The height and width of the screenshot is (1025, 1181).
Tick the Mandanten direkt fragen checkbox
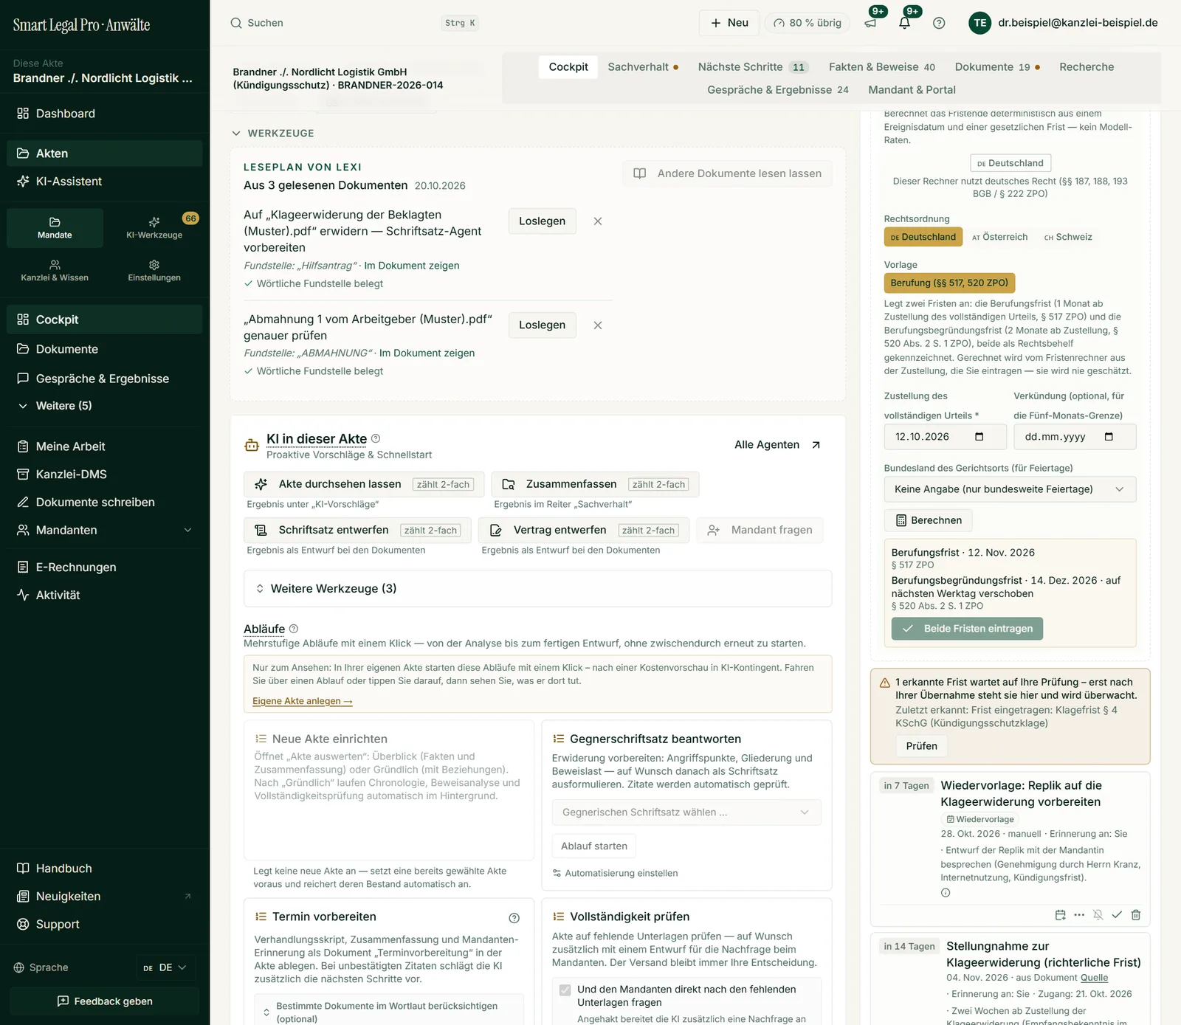tap(565, 990)
